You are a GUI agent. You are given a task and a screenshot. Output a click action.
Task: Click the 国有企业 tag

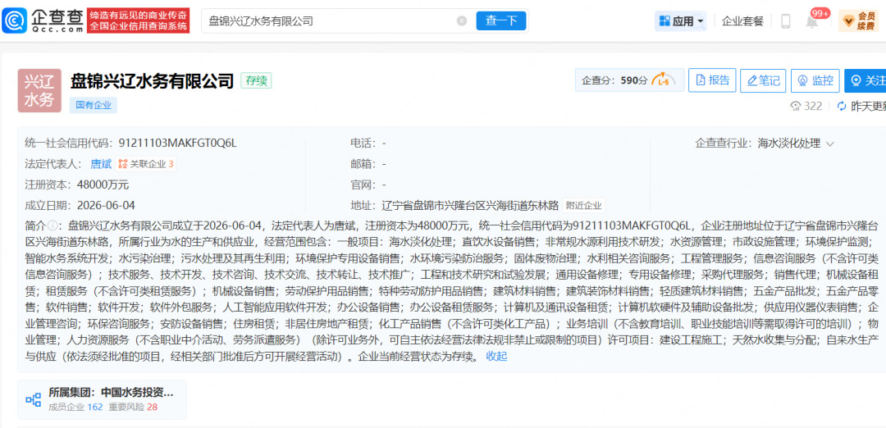94,104
